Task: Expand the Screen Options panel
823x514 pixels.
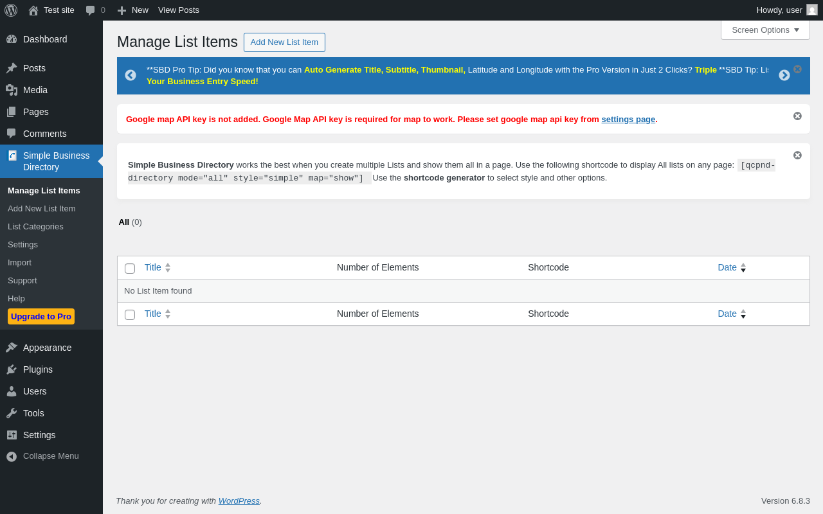Action: tap(765, 30)
